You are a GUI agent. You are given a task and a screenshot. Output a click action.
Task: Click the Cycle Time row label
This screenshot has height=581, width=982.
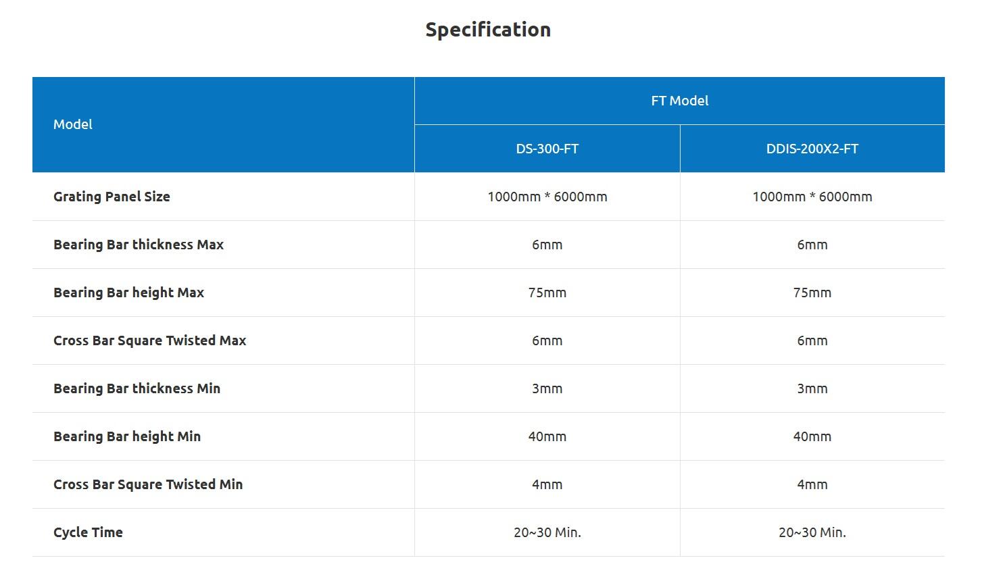tap(88, 532)
